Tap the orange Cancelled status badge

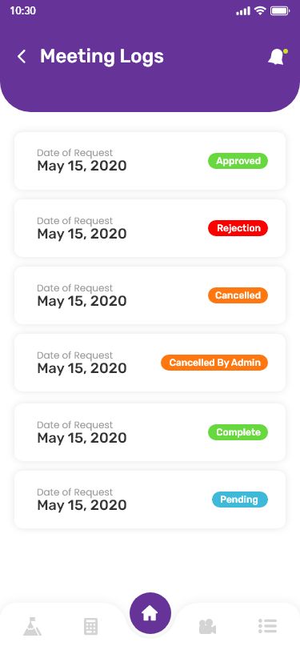click(x=238, y=295)
